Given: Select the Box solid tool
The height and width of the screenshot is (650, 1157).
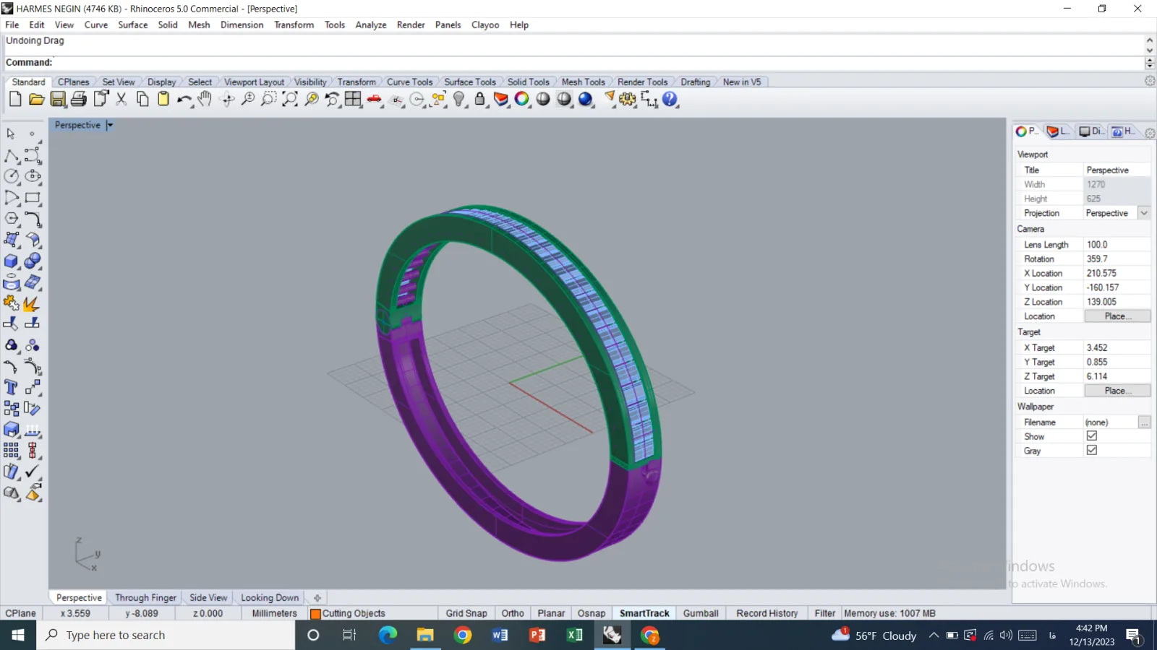Looking at the screenshot, I should (x=12, y=261).
